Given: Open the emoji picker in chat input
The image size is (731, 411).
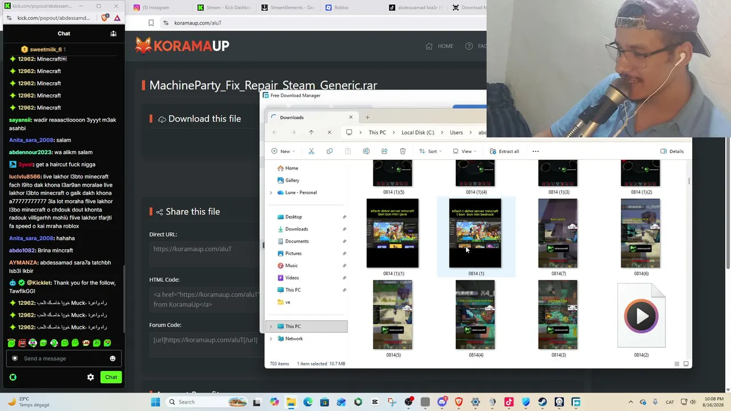Looking at the screenshot, I should [x=113, y=358].
